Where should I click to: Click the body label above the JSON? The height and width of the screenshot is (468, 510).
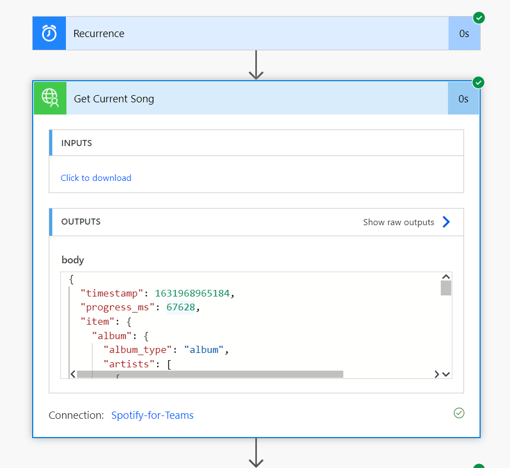[x=73, y=259]
